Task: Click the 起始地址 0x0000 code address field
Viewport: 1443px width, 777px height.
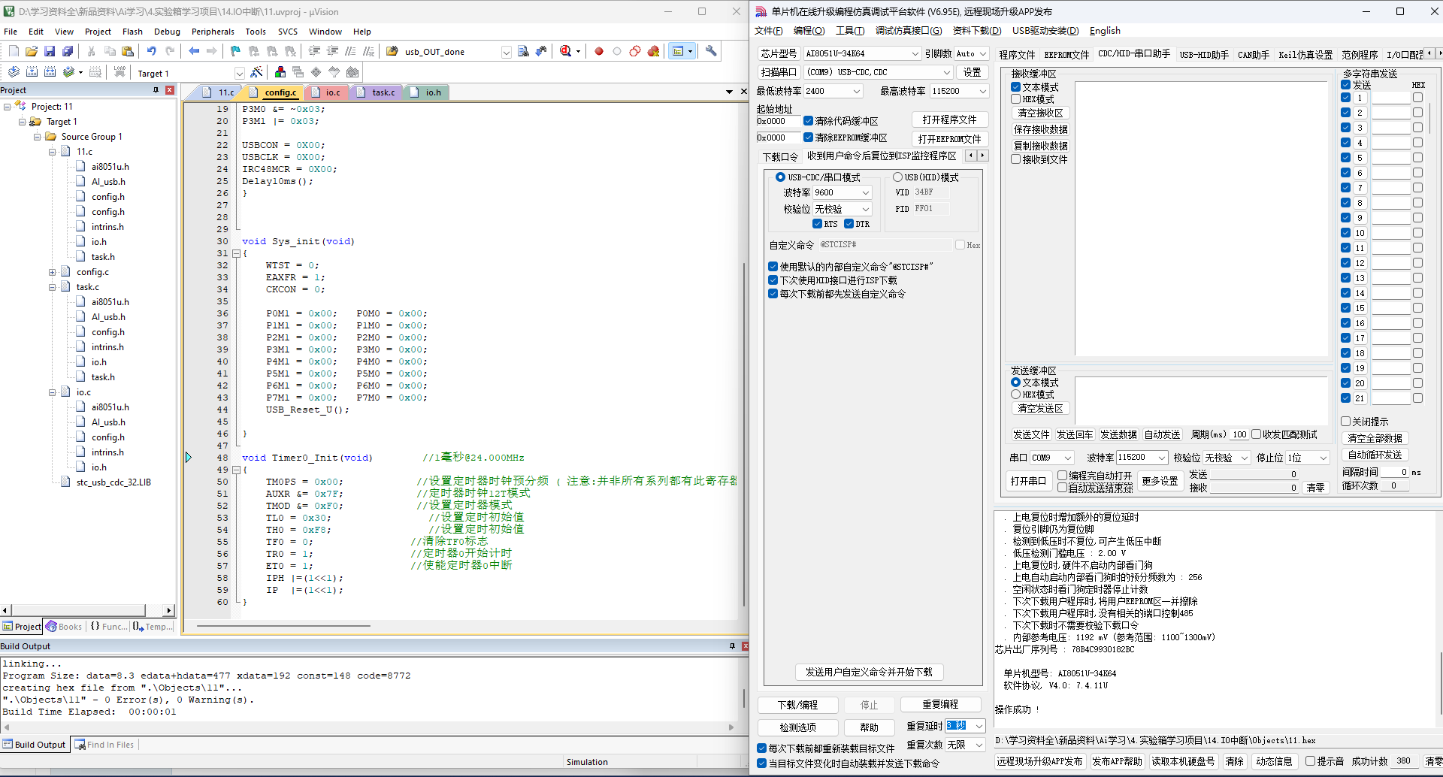Action: [x=778, y=121]
